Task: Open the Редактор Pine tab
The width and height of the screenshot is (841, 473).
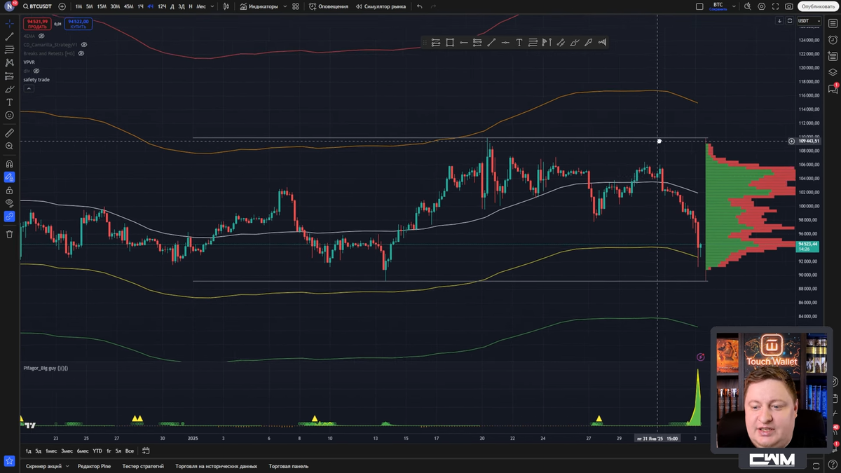Action: 94,466
